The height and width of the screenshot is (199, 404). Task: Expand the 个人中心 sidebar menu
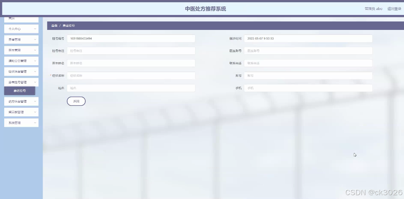(22, 29)
